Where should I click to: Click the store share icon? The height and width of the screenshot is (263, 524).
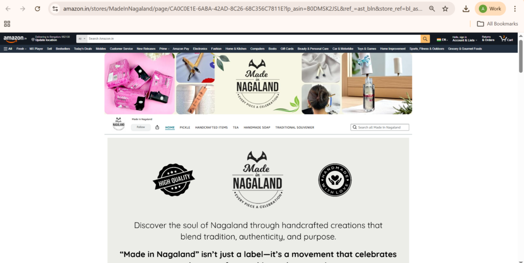(x=157, y=127)
